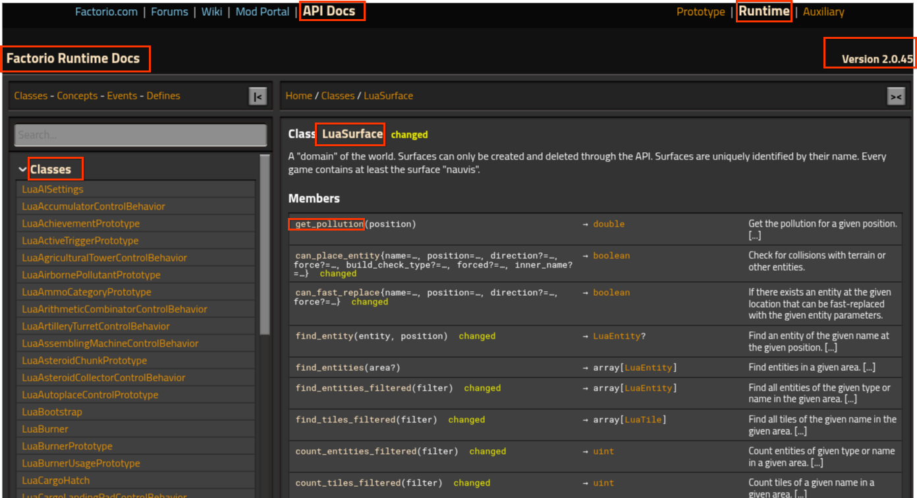Click LuaEntity type in find_entities_filtered row
Image resolution: width=917 pixels, height=498 pixels.
648,388
